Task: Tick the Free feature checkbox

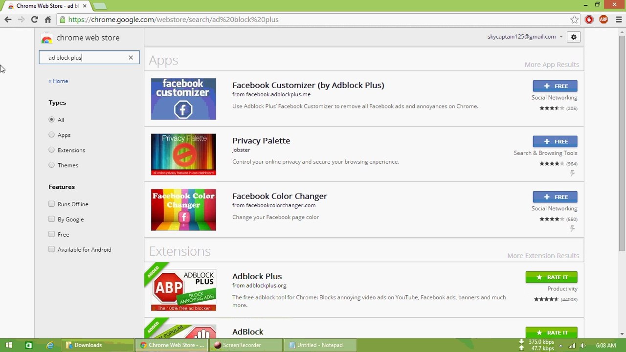Action: point(51,234)
